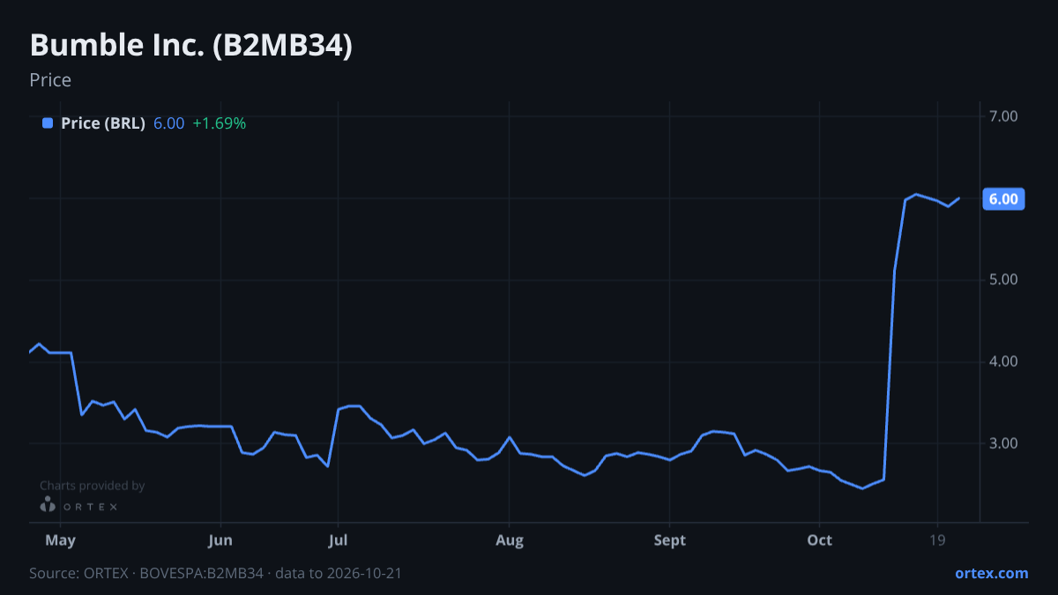1058x595 pixels.
Task: Click the blue Price (BRL) legend swatch
Action: pos(48,123)
